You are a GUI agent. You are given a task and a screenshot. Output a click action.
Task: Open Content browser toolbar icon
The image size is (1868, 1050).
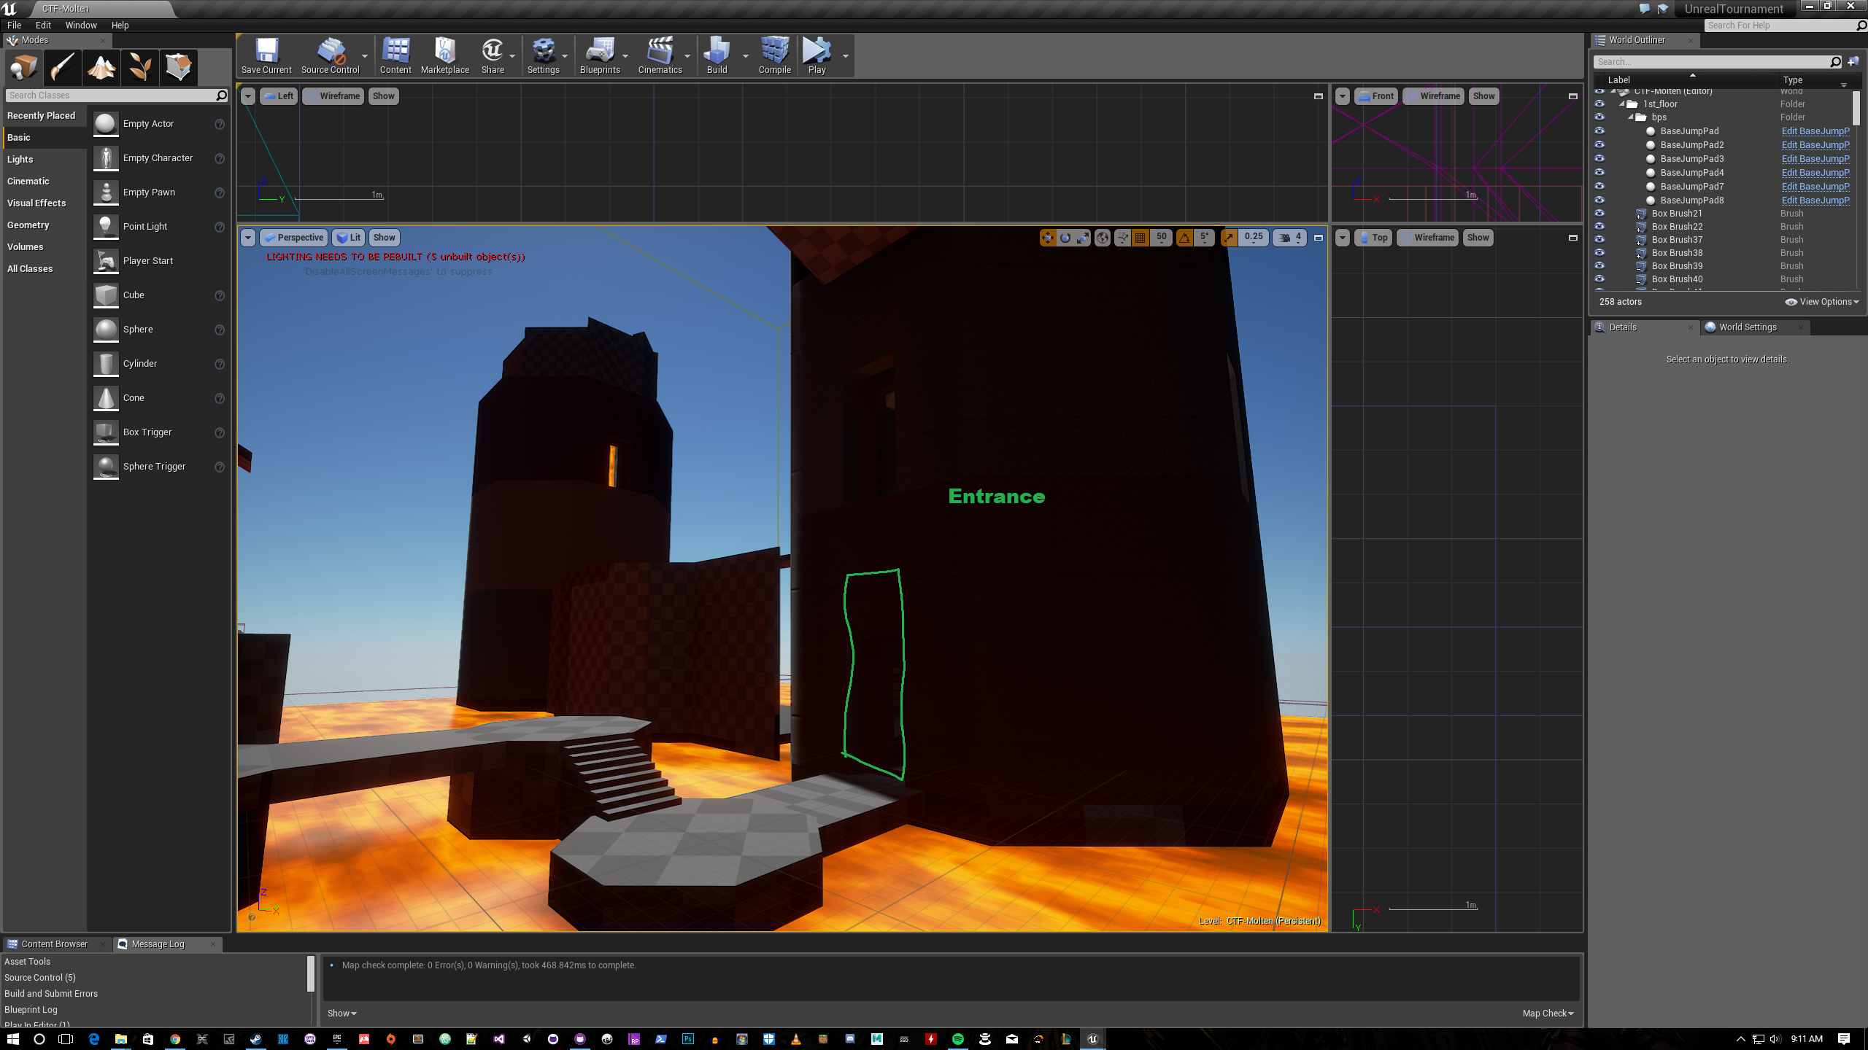(395, 56)
